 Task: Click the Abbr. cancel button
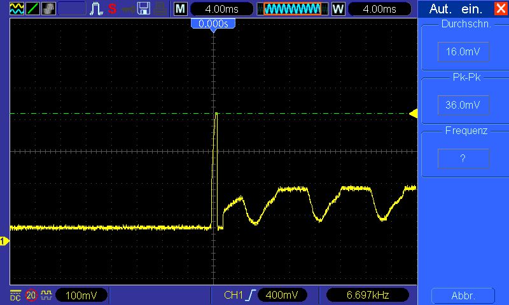point(463,295)
